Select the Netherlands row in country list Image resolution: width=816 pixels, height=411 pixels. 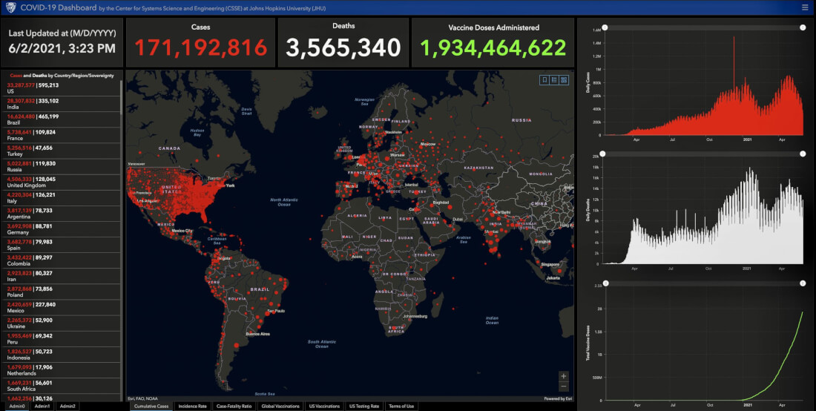(62, 370)
